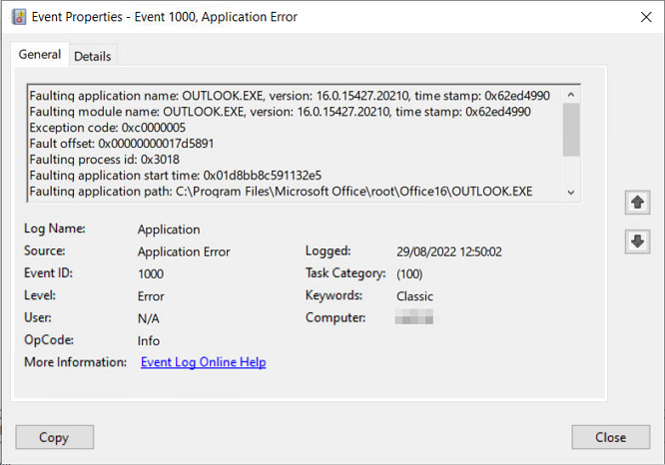The image size is (665, 465).
Task: Click the 'Computer:' label
Action: (x=335, y=317)
